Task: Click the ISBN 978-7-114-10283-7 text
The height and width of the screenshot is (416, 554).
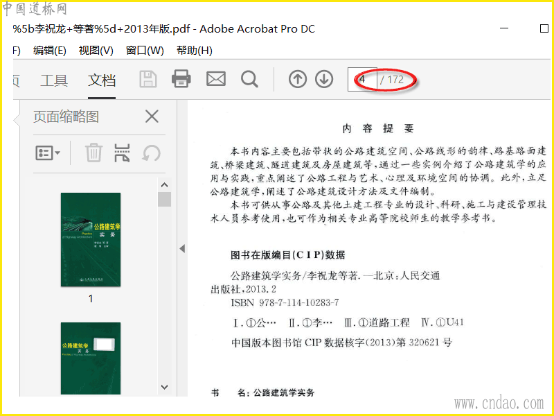Action: point(285,303)
